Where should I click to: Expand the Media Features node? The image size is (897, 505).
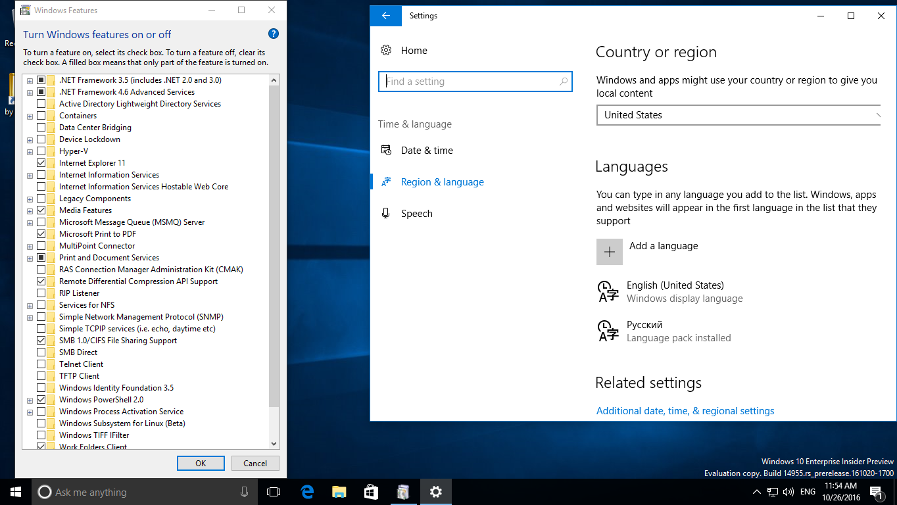pyautogui.click(x=30, y=210)
